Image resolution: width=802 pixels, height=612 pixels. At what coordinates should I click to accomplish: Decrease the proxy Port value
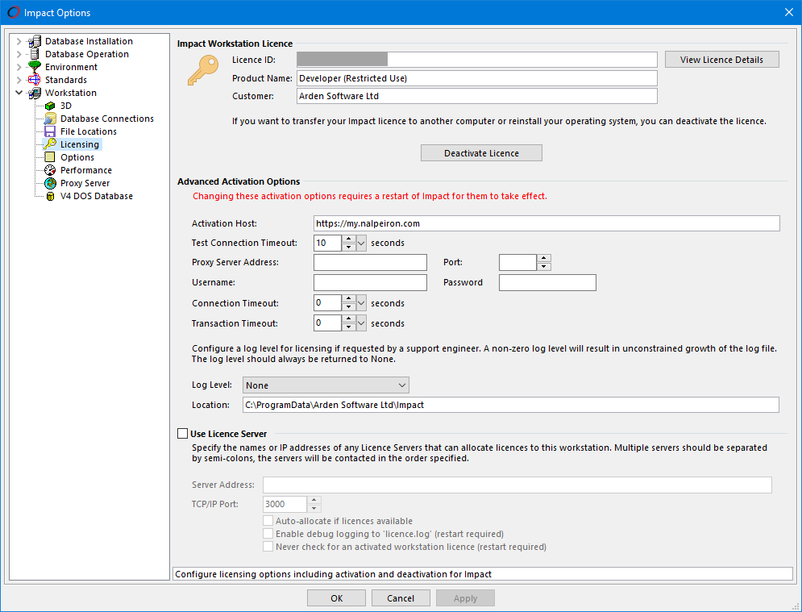click(x=544, y=267)
